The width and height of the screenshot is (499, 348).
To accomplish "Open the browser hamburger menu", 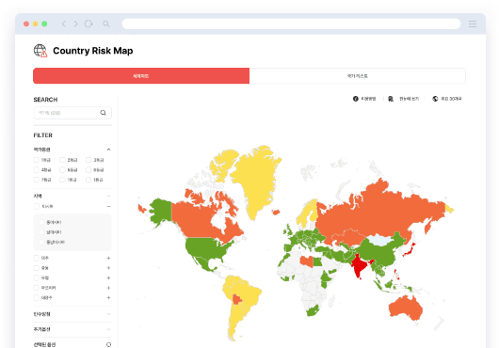I will (x=473, y=24).
